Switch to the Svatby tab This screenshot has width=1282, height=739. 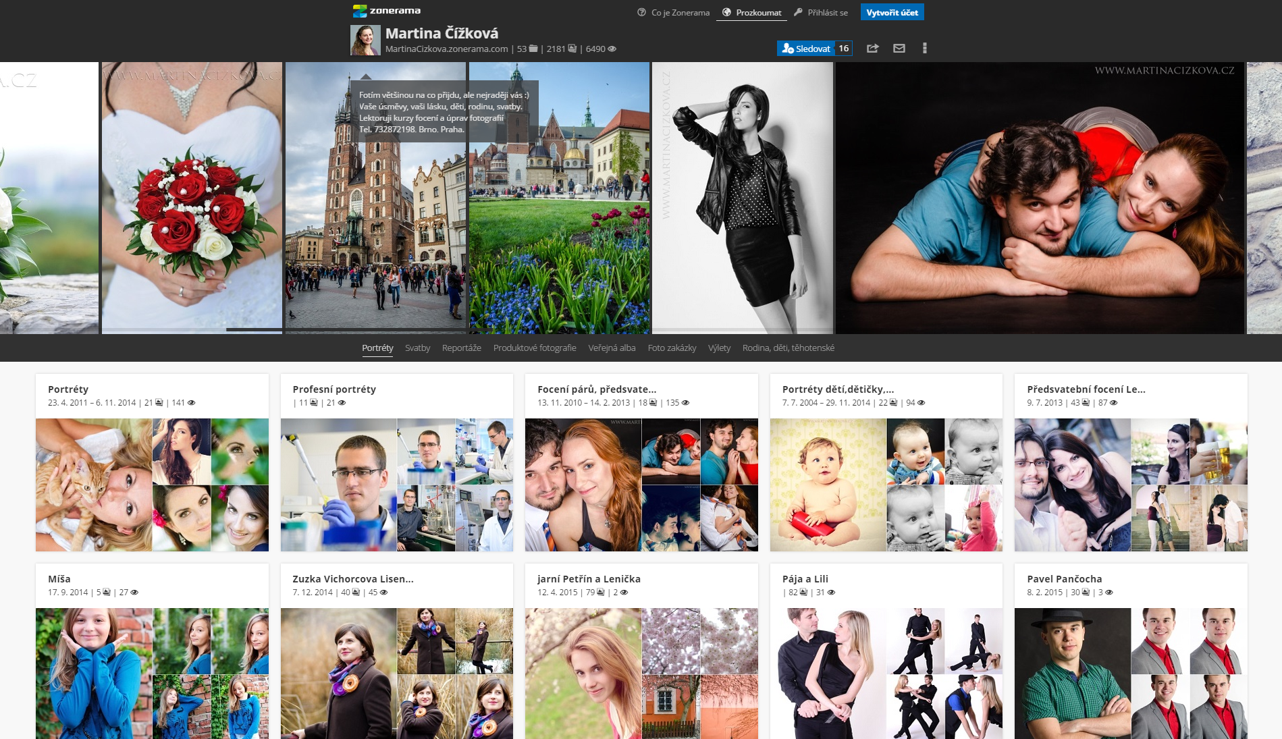[x=417, y=348]
